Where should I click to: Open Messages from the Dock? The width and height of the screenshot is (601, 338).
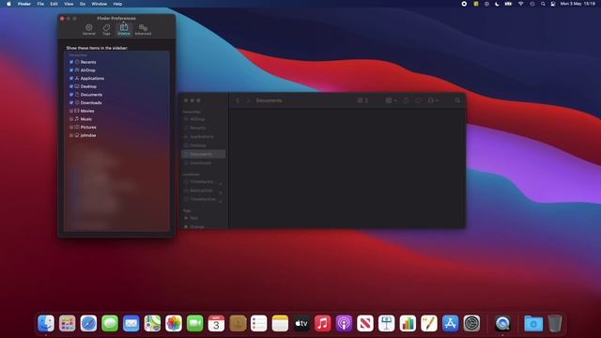tap(110, 323)
